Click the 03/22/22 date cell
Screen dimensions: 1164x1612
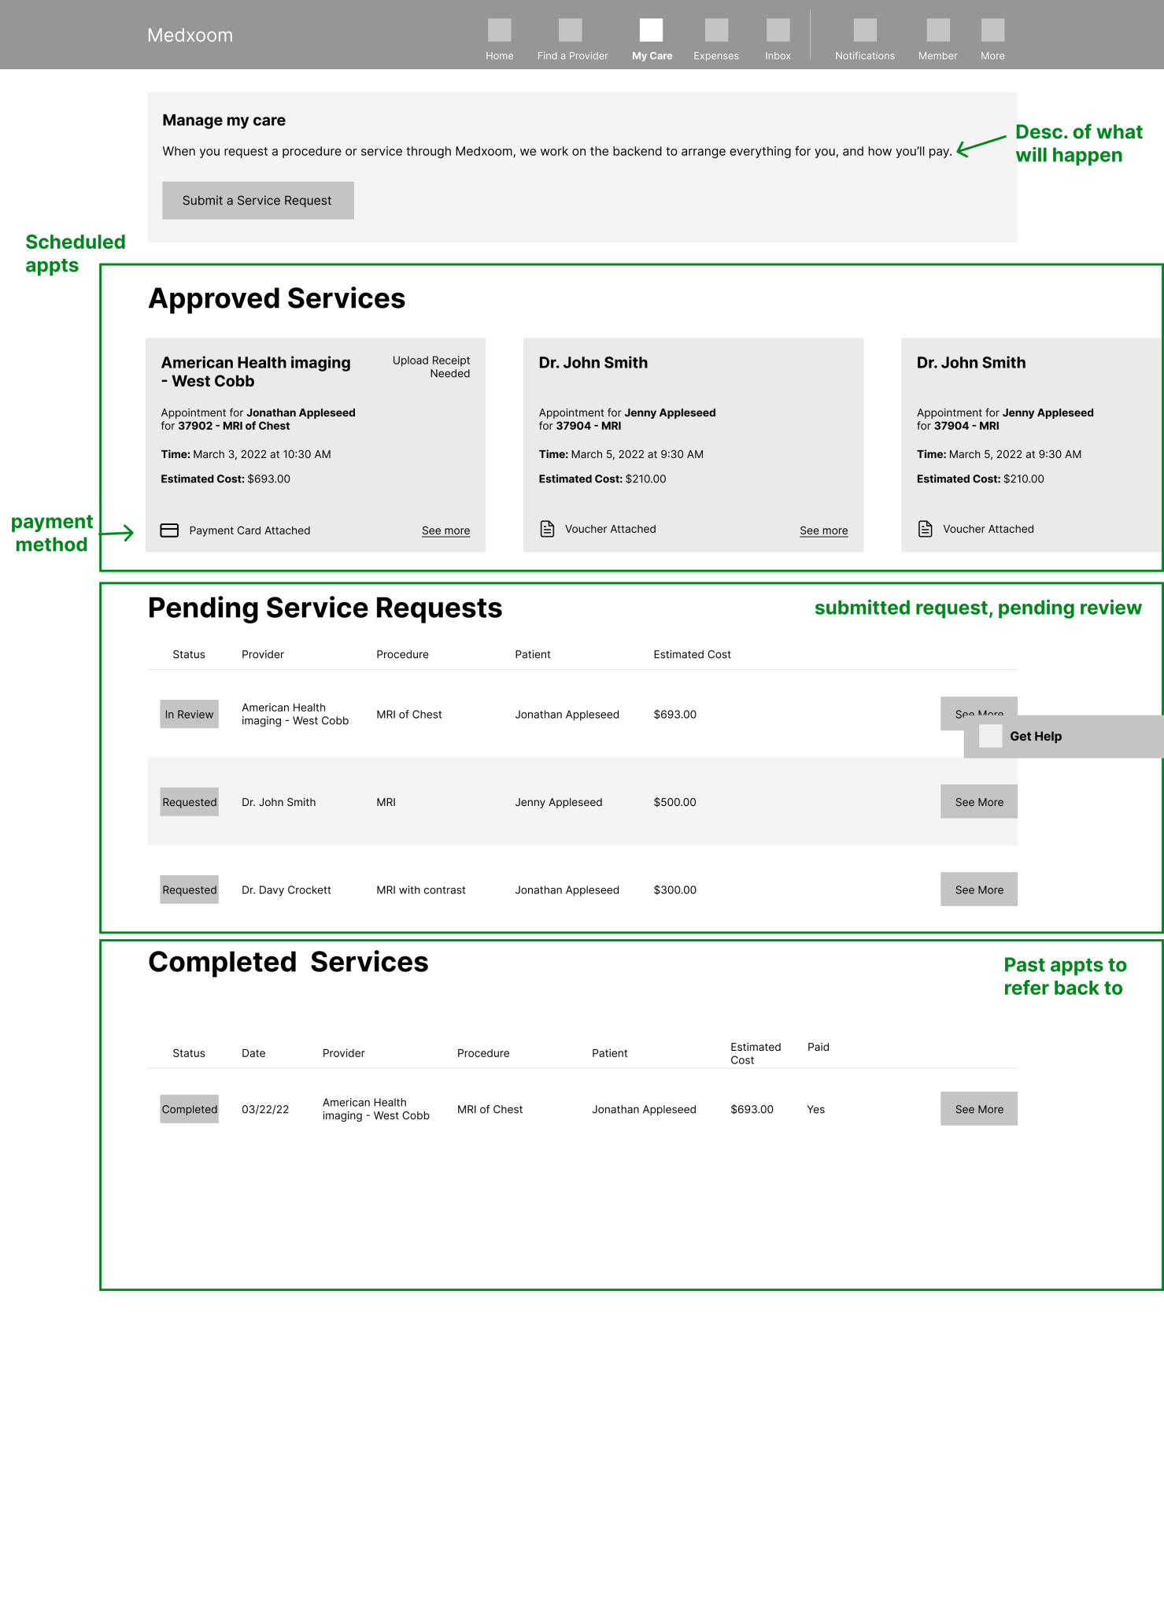click(x=265, y=1109)
